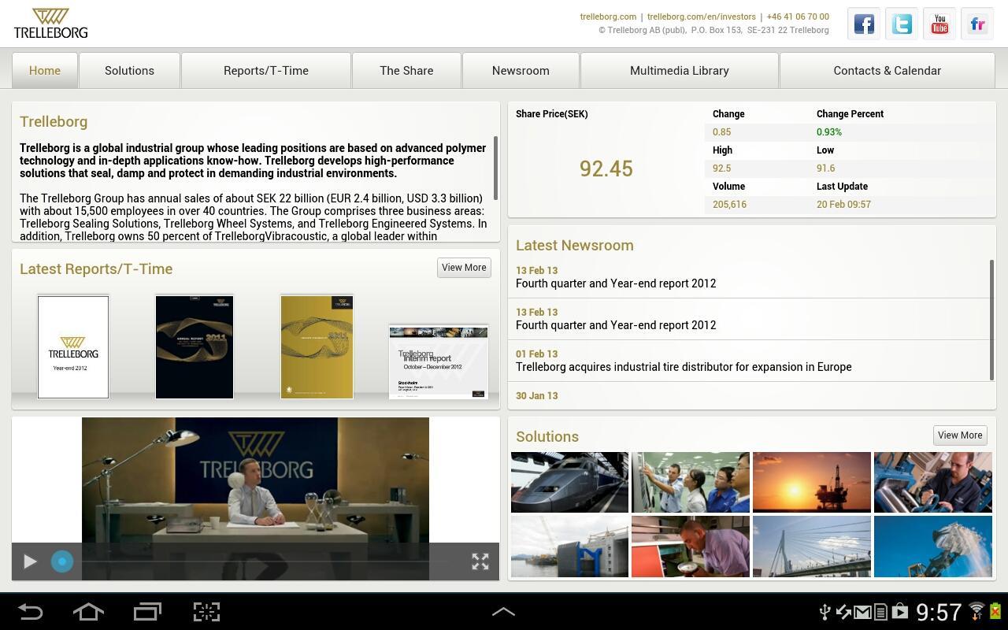Open the Solutions tab
The height and width of the screenshot is (630, 1008).
click(x=129, y=70)
